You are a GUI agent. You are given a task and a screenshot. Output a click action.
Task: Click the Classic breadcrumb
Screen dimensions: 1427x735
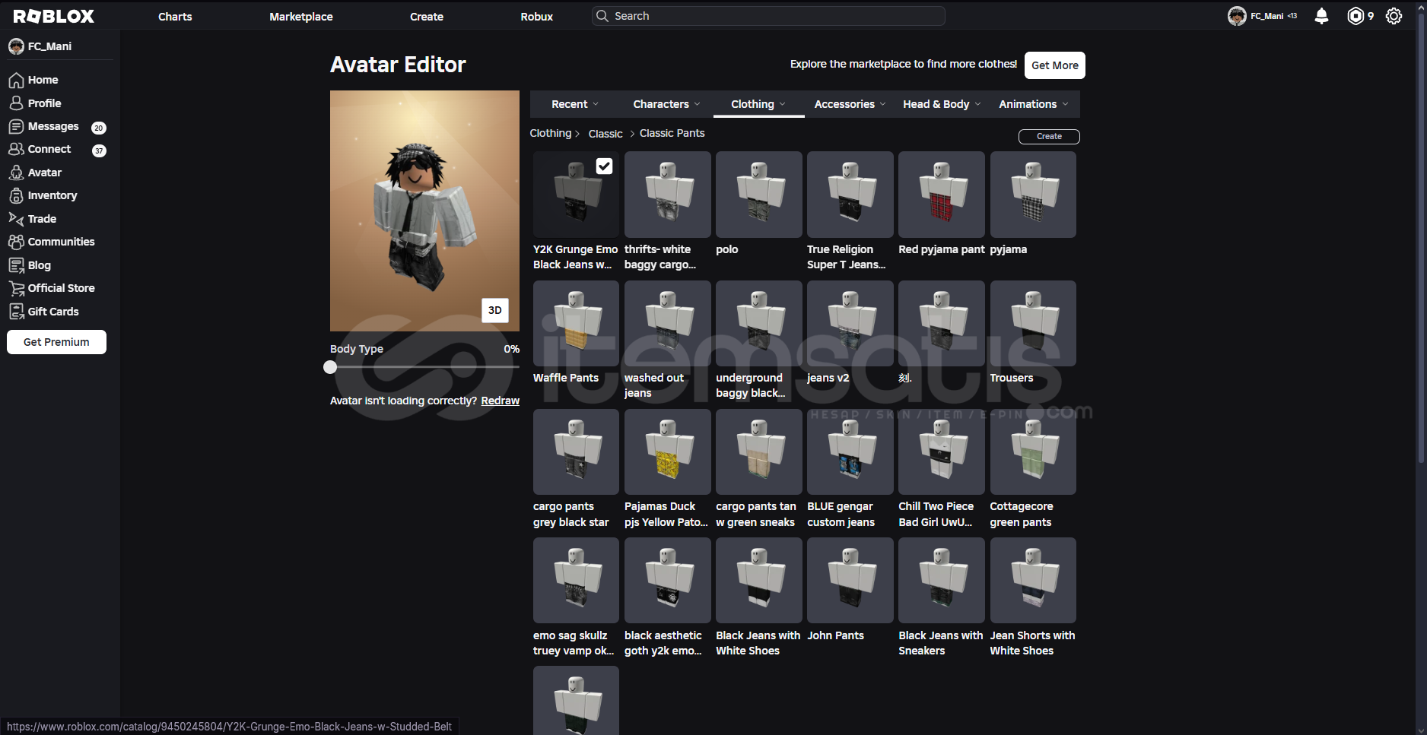click(x=605, y=134)
